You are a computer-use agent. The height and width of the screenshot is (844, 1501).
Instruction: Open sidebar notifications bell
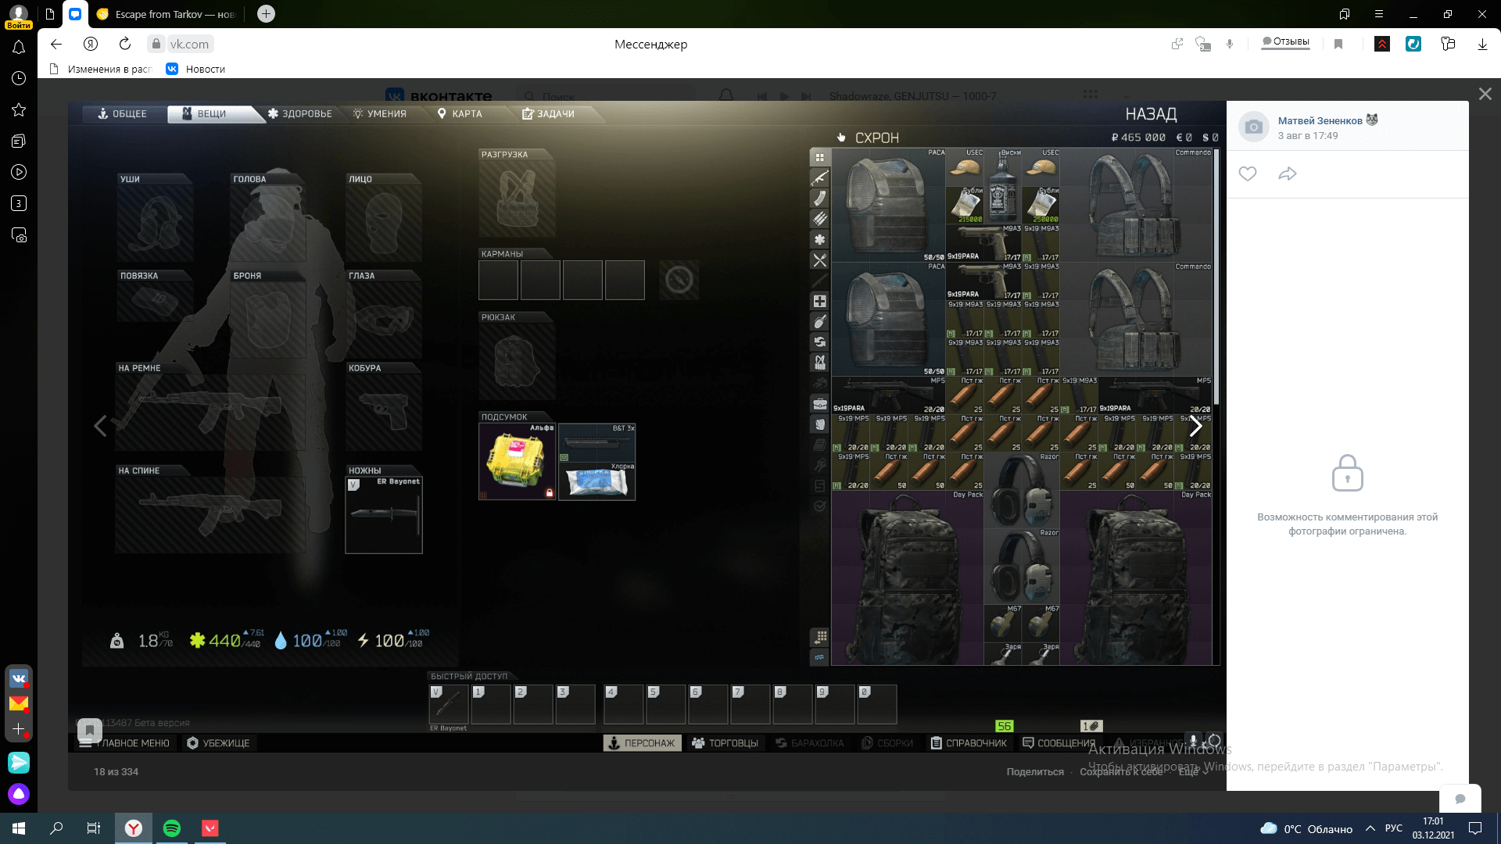(x=19, y=48)
